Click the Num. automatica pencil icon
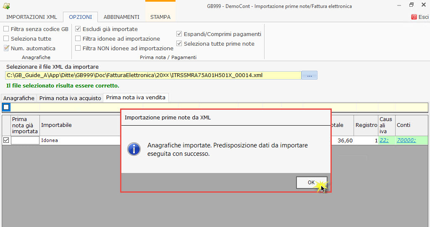The image size is (430, 227). [6, 48]
